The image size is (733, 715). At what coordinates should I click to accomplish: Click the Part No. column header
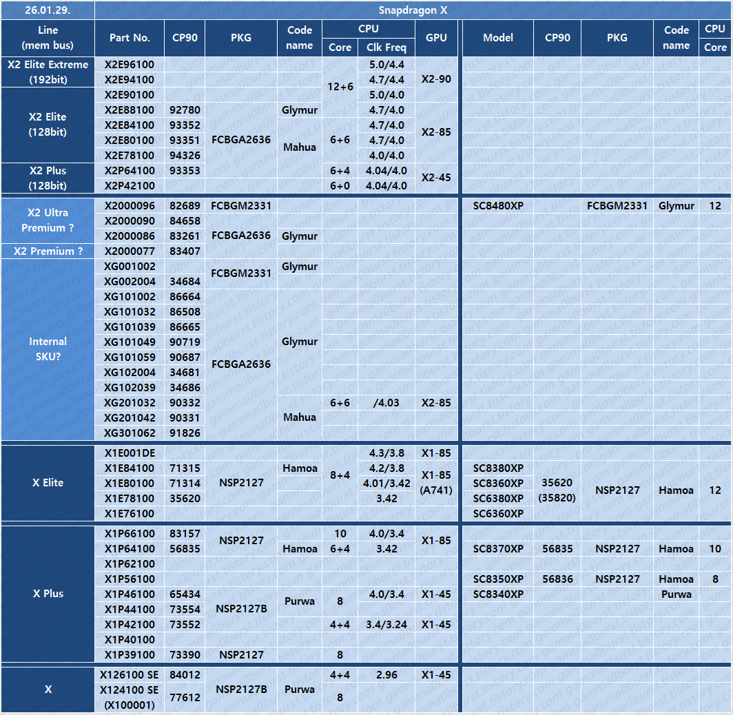click(x=130, y=38)
